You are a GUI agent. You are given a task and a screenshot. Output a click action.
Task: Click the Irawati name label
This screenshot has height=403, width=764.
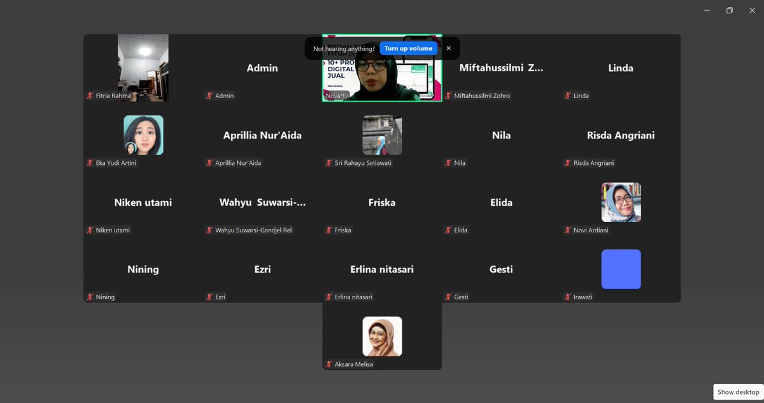point(583,297)
